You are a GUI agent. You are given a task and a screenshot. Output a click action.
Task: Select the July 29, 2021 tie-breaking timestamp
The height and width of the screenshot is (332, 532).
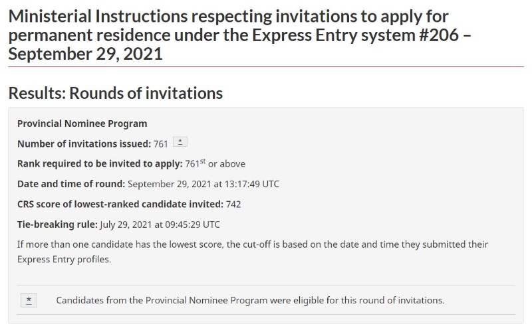tap(160, 224)
